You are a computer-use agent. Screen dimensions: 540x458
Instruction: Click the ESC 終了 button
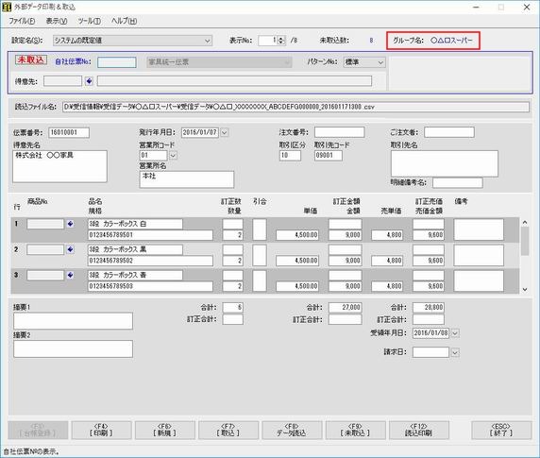[501, 430]
